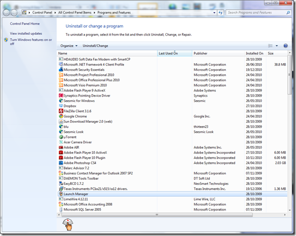
Task: Navigate to Control Panel breadcrumb
Action: [42, 13]
